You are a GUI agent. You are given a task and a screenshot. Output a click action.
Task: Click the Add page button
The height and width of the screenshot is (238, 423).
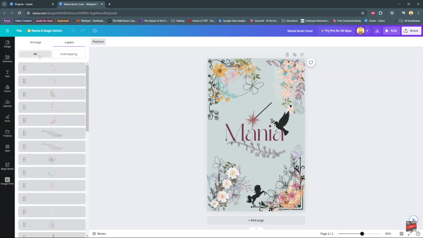256,220
